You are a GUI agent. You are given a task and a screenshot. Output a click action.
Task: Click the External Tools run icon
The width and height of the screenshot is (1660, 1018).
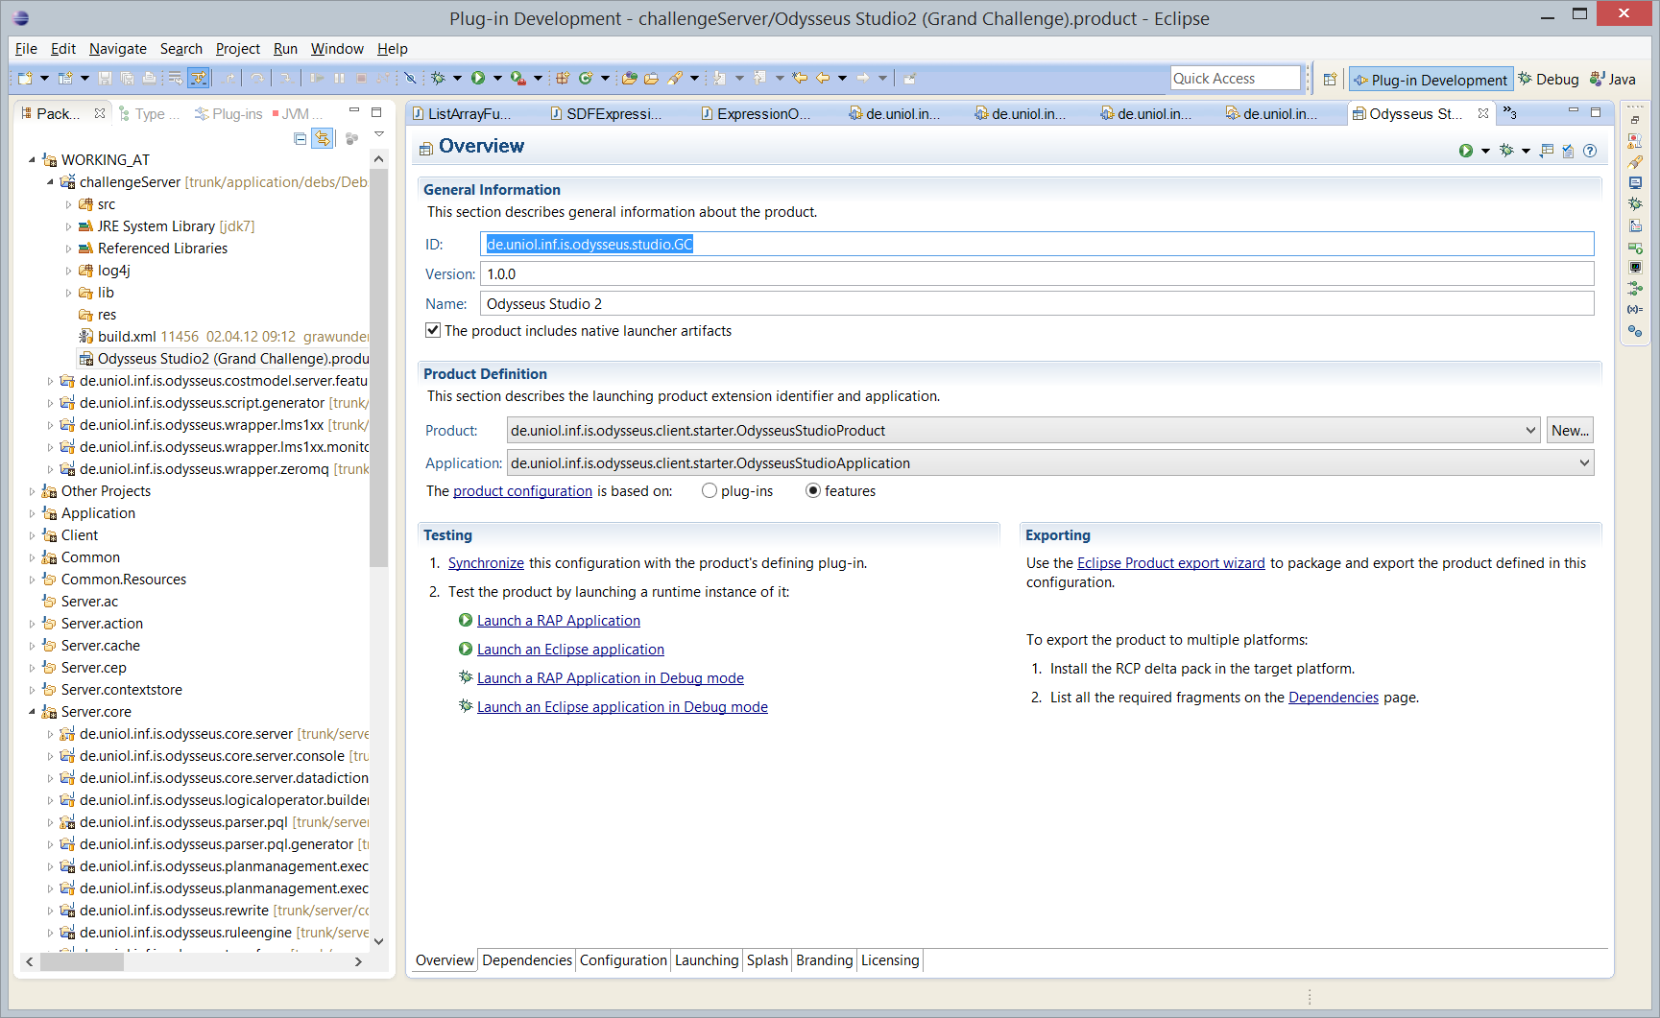tap(517, 79)
